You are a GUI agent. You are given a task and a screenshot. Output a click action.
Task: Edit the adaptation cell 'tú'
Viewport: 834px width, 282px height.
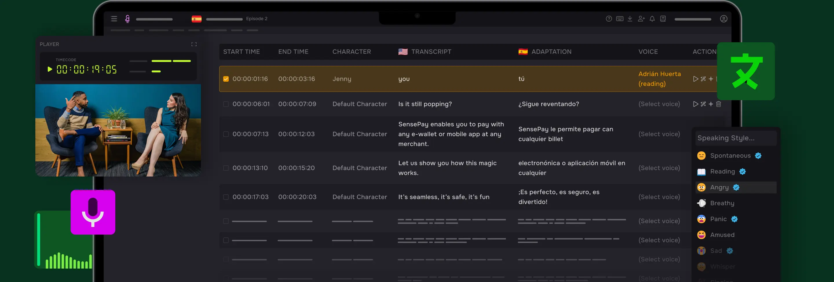tap(521, 79)
